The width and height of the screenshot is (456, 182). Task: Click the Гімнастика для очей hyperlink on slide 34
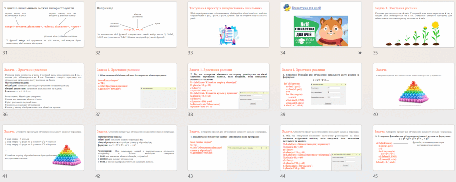pos(307,8)
